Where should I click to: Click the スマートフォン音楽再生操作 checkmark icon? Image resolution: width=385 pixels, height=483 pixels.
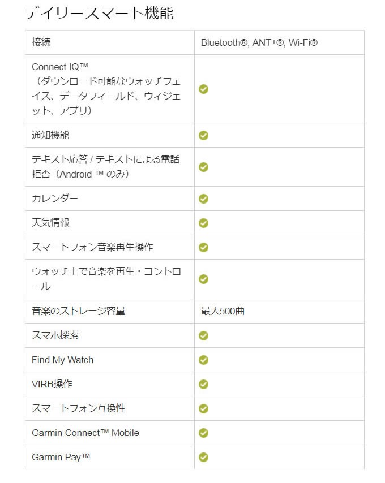coord(203,247)
